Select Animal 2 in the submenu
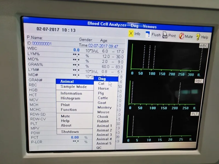 (x=104, y=130)
